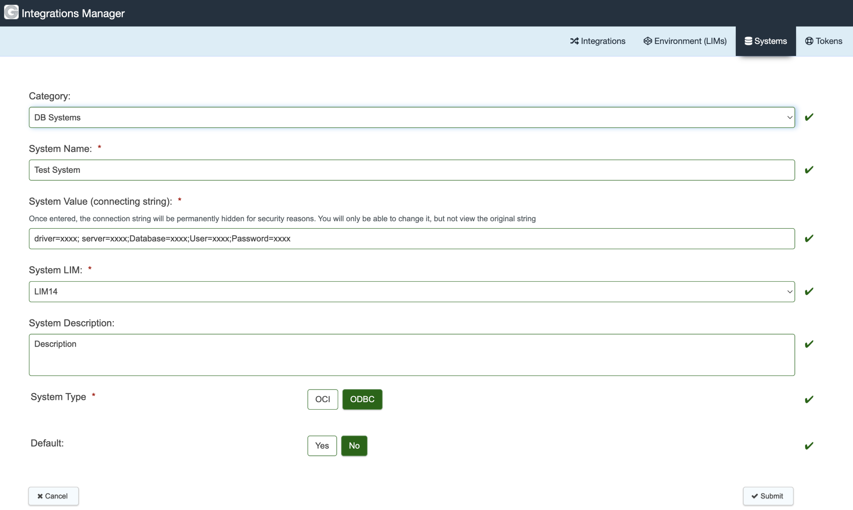Image resolution: width=853 pixels, height=510 pixels.
Task: Cancel the system form
Action: pyautogui.click(x=53, y=496)
